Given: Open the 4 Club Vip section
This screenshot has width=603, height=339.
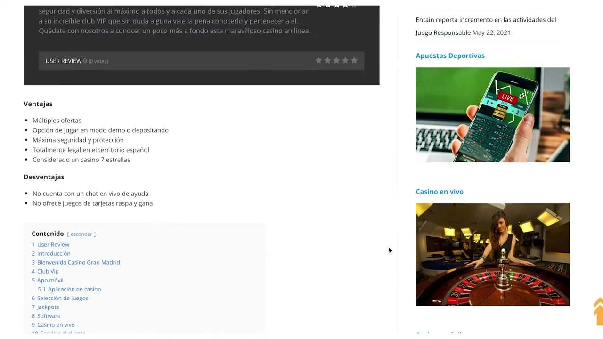Looking at the screenshot, I should pyautogui.click(x=45, y=271).
